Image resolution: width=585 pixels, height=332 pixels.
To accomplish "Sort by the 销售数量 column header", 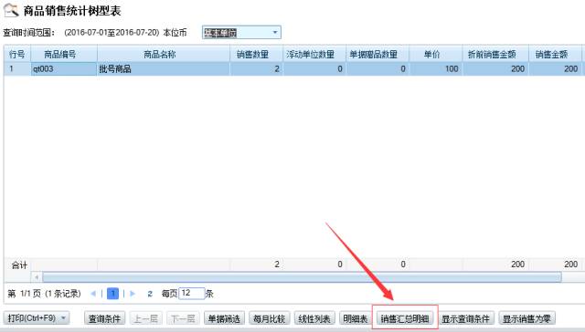I will tap(256, 55).
